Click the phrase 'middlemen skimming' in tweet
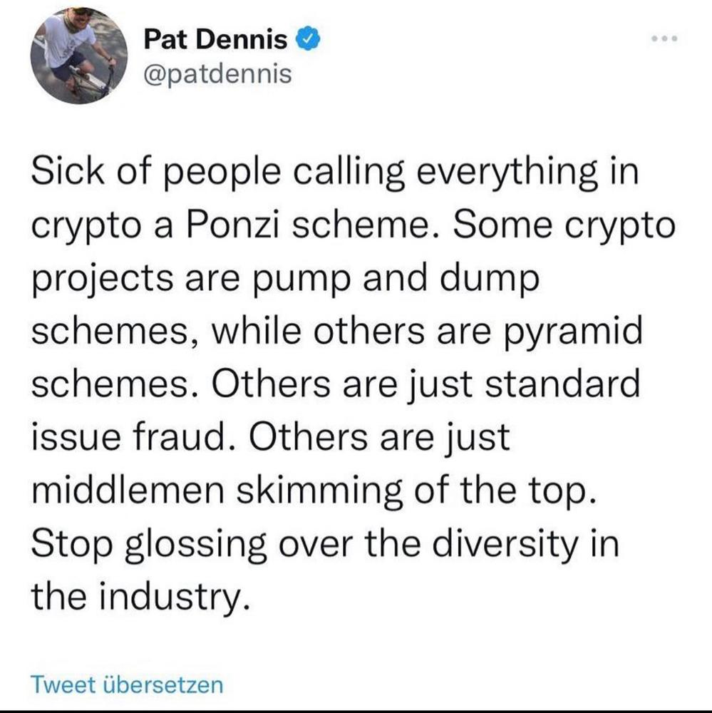Screen dimensions: 712x713 click(x=217, y=491)
